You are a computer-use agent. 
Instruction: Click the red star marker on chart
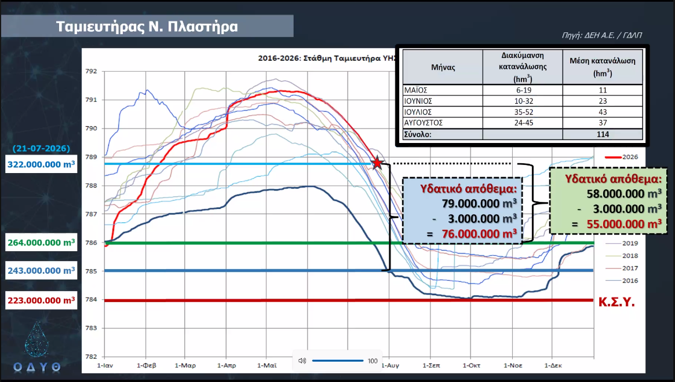(x=377, y=163)
